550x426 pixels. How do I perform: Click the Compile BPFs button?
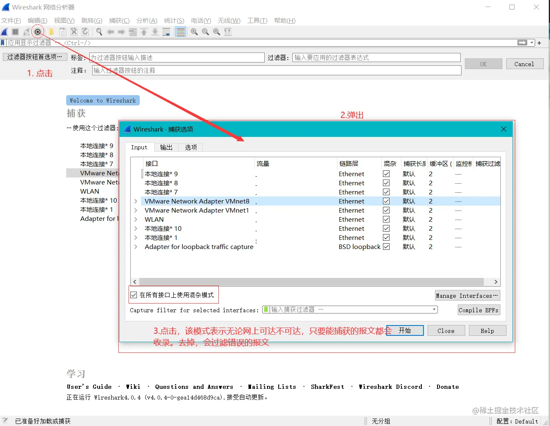479,310
